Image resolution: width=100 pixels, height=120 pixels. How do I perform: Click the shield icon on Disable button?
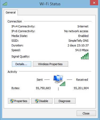coord(37,101)
